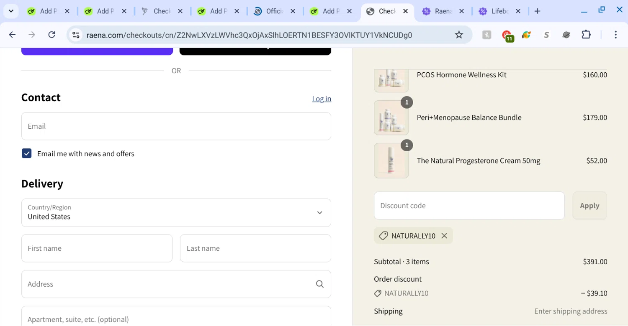Click the gray 'S' extension icon
This screenshot has height=326, width=628.
tap(546, 35)
